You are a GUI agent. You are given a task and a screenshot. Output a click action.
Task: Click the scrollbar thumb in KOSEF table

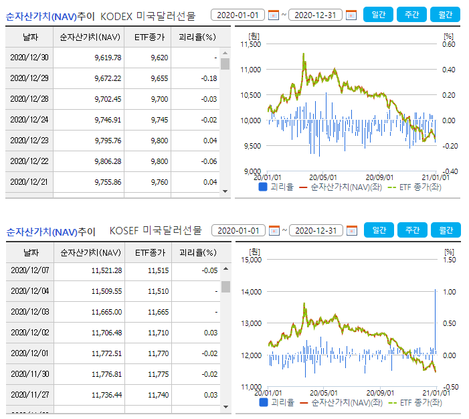coord(226,286)
